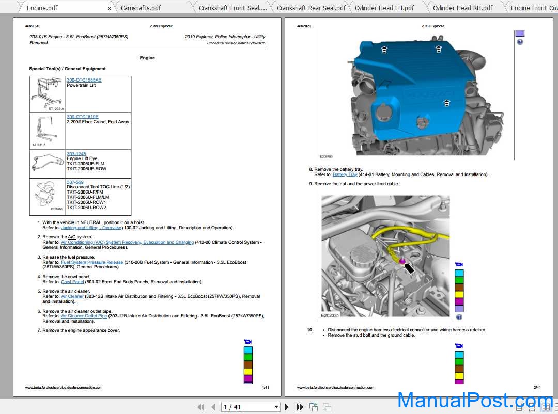Click the video camera icon beside the power feed cable image

[459, 264]
